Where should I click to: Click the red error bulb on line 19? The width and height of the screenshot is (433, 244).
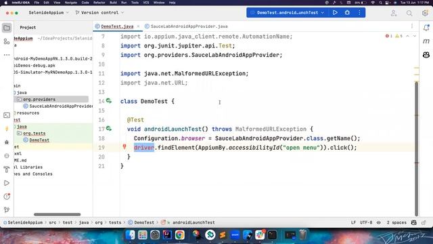(x=124, y=147)
